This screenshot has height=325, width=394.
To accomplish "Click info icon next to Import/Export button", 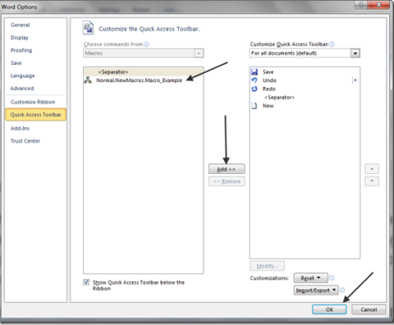I will [342, 291].
